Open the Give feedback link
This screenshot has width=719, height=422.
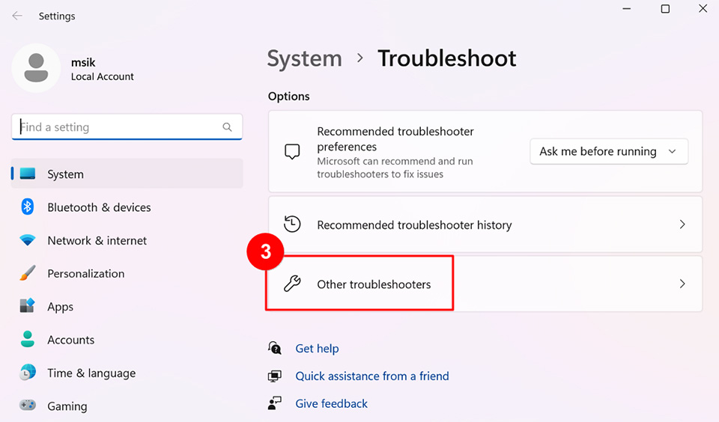pyautogui.click(x=331, y=403)
